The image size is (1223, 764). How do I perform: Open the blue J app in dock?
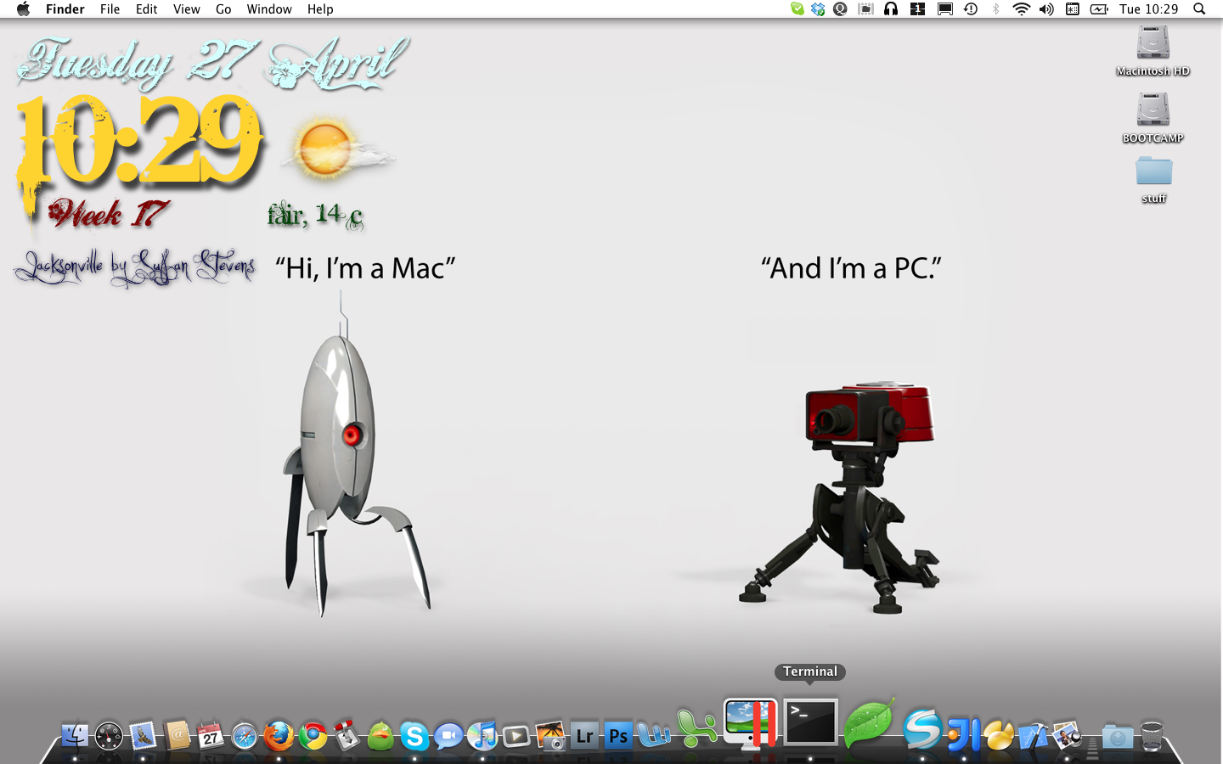[964, 735]
